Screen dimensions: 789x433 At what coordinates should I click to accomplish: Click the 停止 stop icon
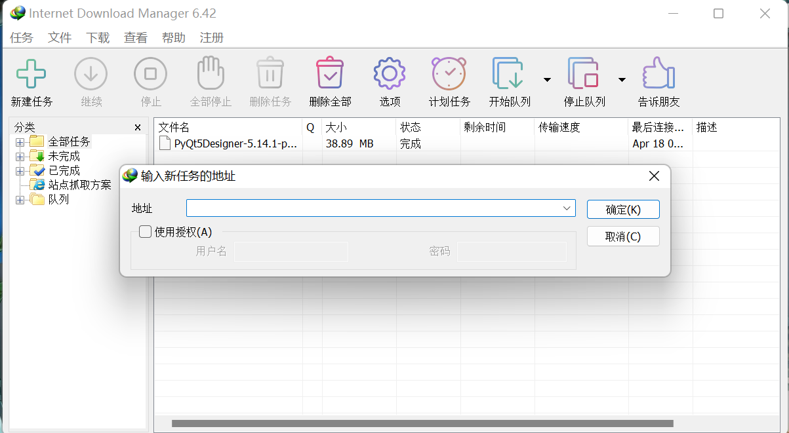(x=150, y=73)
